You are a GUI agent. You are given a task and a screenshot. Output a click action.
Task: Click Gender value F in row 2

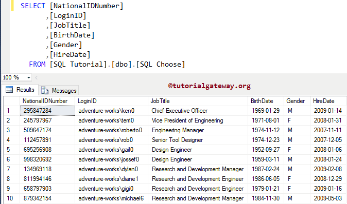[x=297, y=120]
